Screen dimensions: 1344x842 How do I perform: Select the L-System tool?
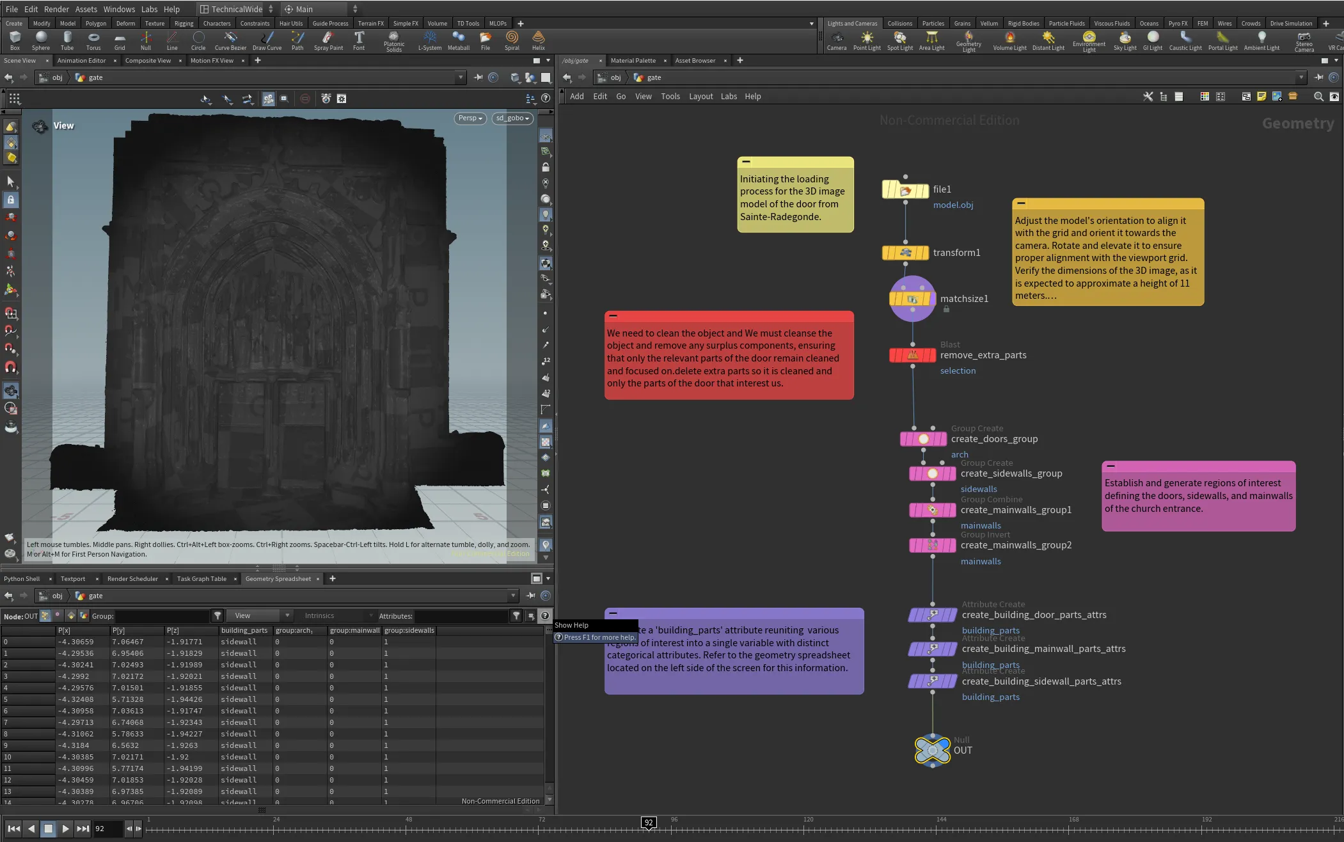coord(430,40)
